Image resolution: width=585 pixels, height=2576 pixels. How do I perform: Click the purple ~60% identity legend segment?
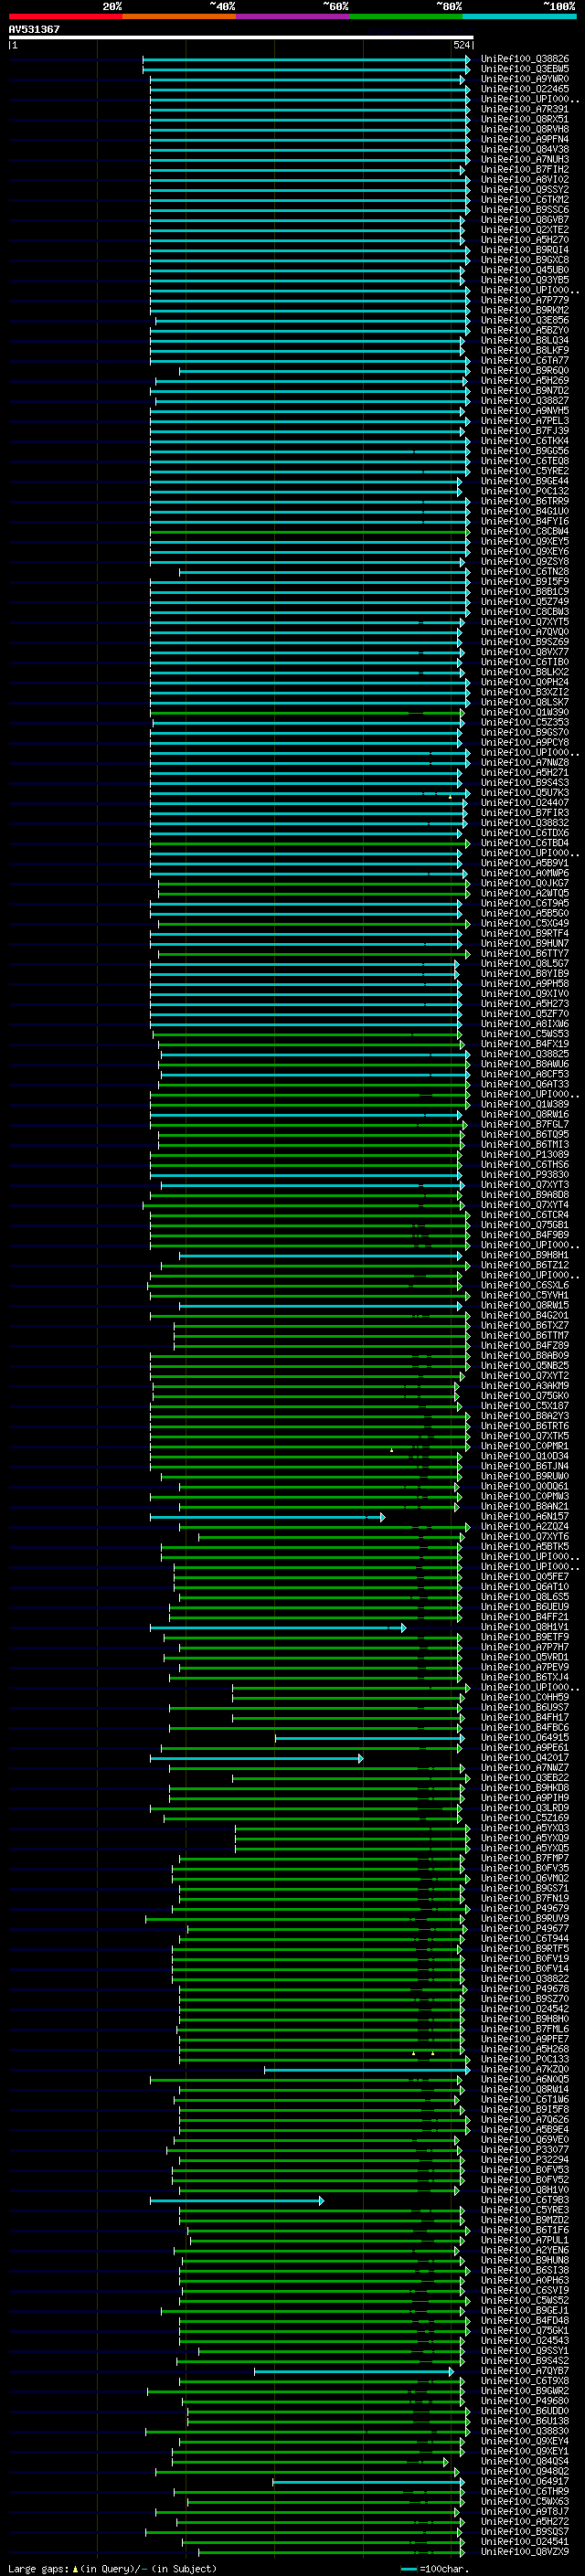point(292,17)
